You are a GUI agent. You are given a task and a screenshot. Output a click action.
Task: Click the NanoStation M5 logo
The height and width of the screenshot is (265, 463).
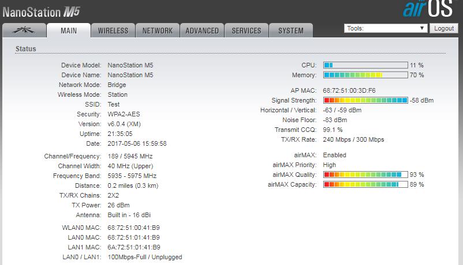(40, 10)
